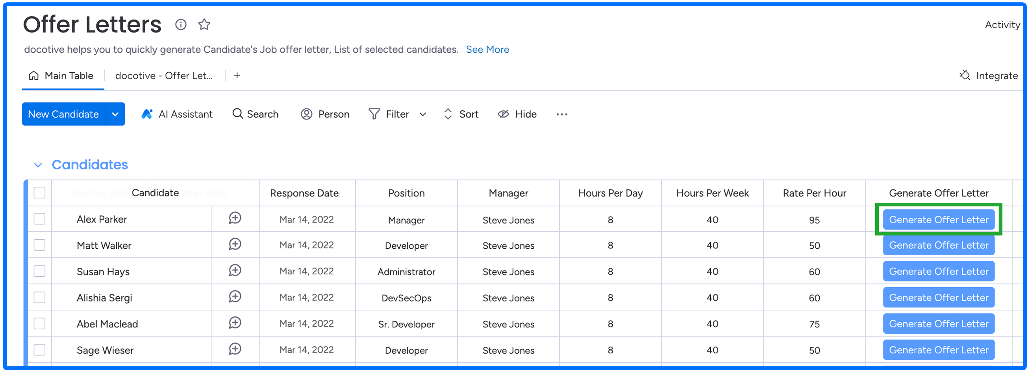
Task: Generate Offer Letter for Abel Maclead
Action: tap(938, 324)
